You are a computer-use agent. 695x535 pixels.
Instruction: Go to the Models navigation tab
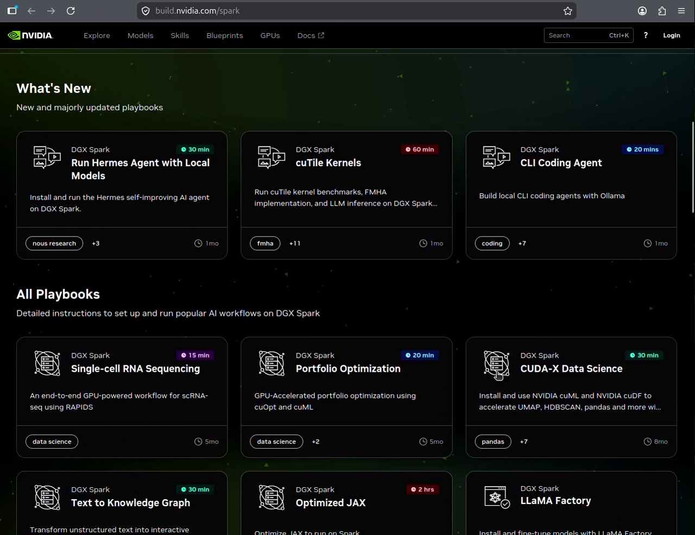click(x=141, y=35)
